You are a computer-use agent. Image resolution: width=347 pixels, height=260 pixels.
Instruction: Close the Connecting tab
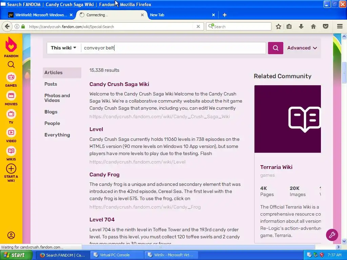tap(142, 15)
